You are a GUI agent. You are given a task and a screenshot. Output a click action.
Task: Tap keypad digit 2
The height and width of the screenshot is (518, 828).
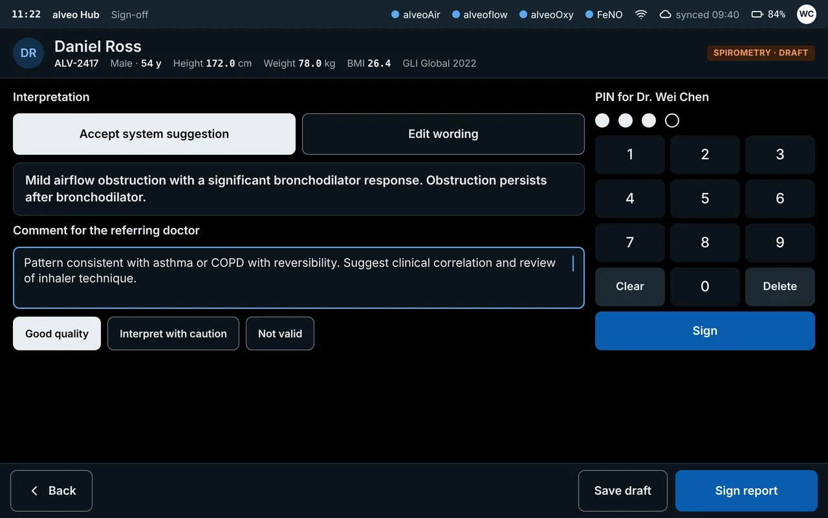click(x=705, y=154)
